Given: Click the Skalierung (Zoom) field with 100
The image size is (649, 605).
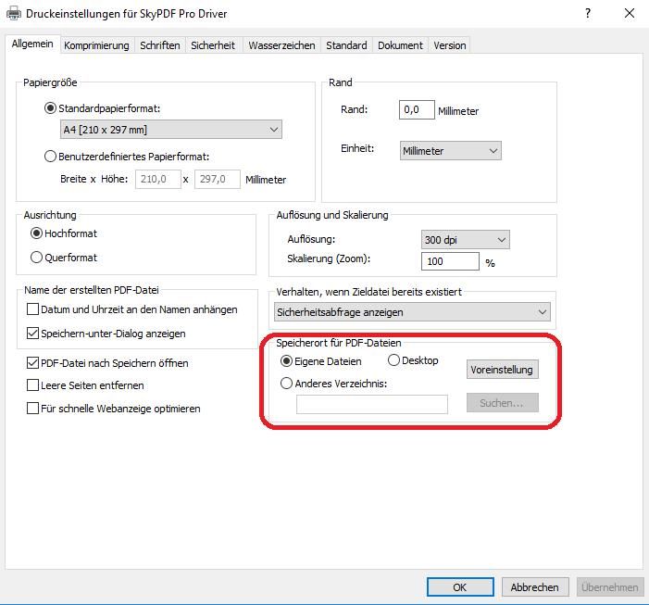Looking at the screenshot, I should click(x=450, y=261).
